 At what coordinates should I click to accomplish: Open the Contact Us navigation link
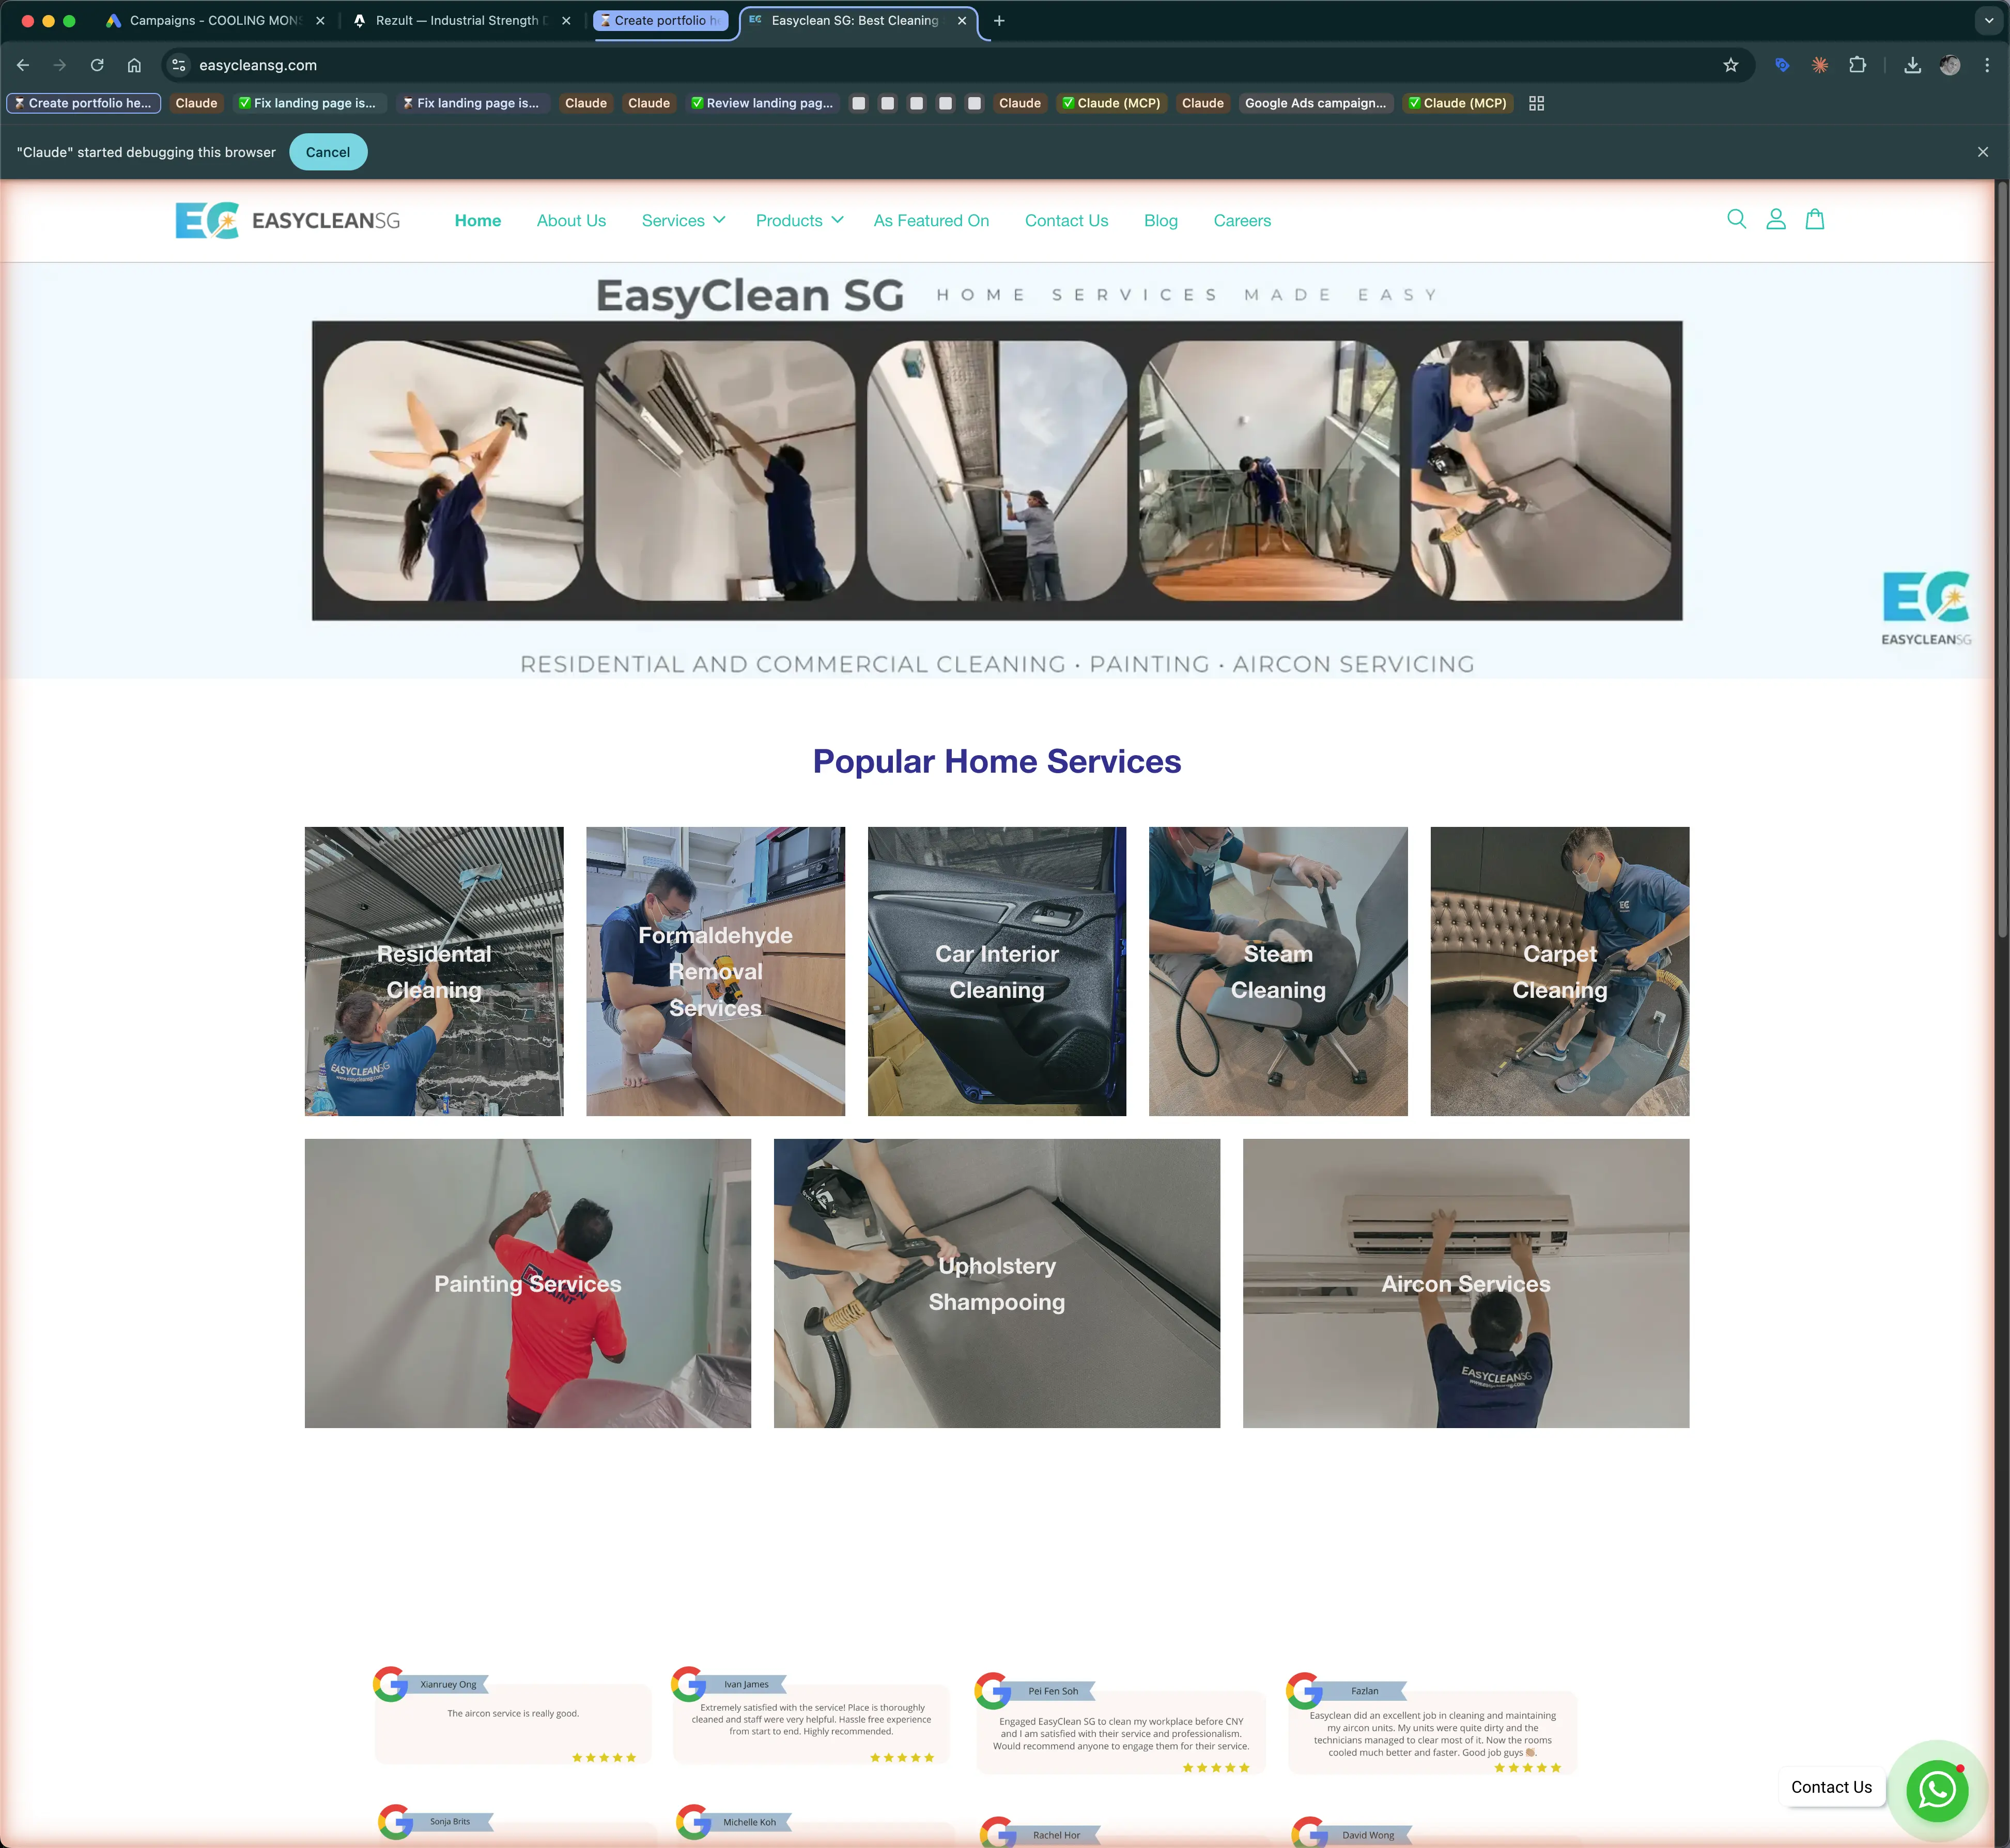pos(1066,220)
